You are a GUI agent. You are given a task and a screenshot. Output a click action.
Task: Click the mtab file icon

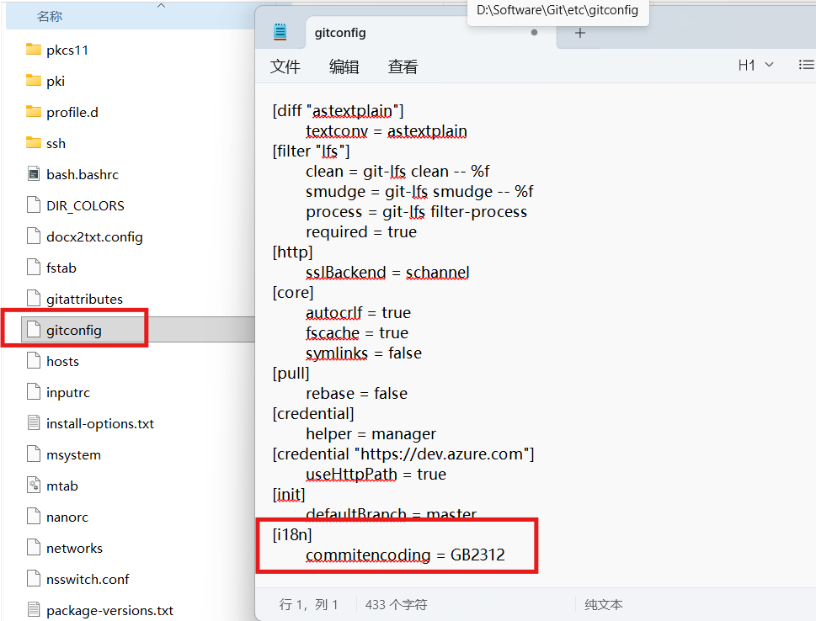[x=34, y=486]
